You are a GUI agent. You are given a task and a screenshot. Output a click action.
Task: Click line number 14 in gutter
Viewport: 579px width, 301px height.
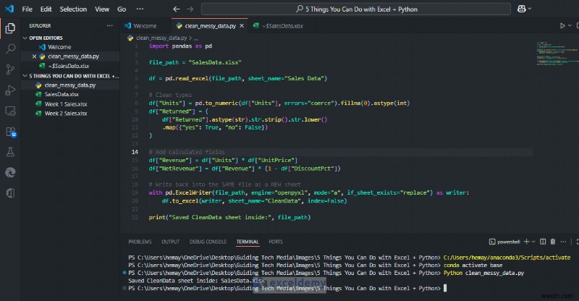135,152
